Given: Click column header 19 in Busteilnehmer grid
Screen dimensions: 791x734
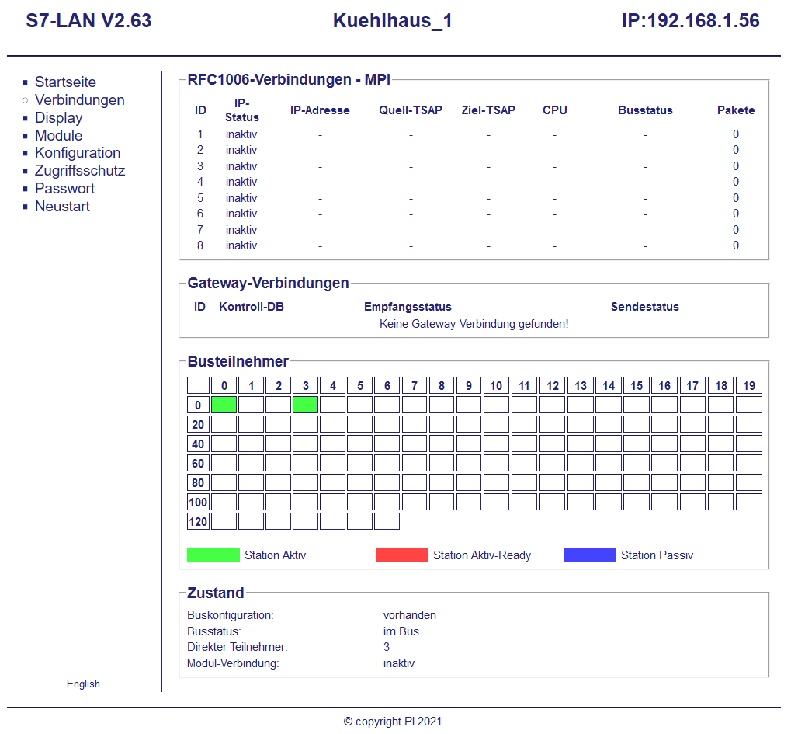Looking at the screenshot, I should click(x=748, y=385).
